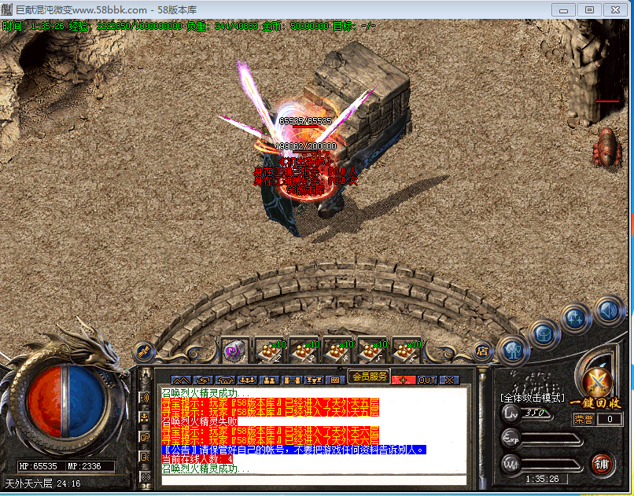Open the bag inventory round button
The width and height of the screenshot is (634, 496).
(544, 333)
